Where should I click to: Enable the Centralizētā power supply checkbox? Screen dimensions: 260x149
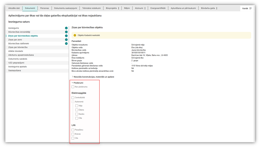73,98
